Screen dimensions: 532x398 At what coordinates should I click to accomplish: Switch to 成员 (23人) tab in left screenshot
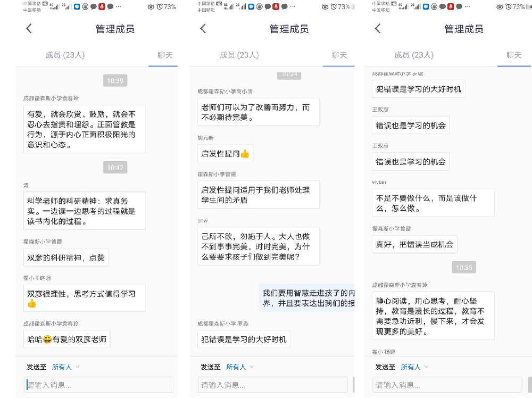(x=65, y=55)
